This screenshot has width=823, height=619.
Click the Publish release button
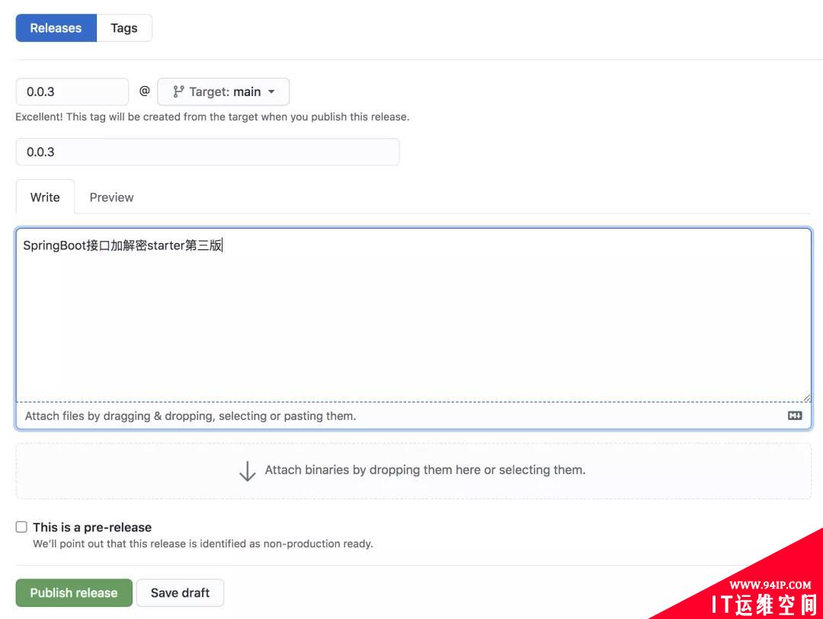[x=74, y=593]
